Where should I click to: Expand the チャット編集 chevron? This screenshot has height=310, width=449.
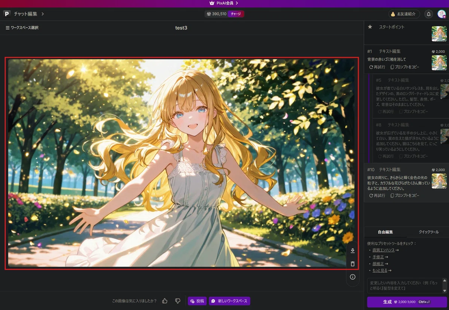click(x=43, y=14)
